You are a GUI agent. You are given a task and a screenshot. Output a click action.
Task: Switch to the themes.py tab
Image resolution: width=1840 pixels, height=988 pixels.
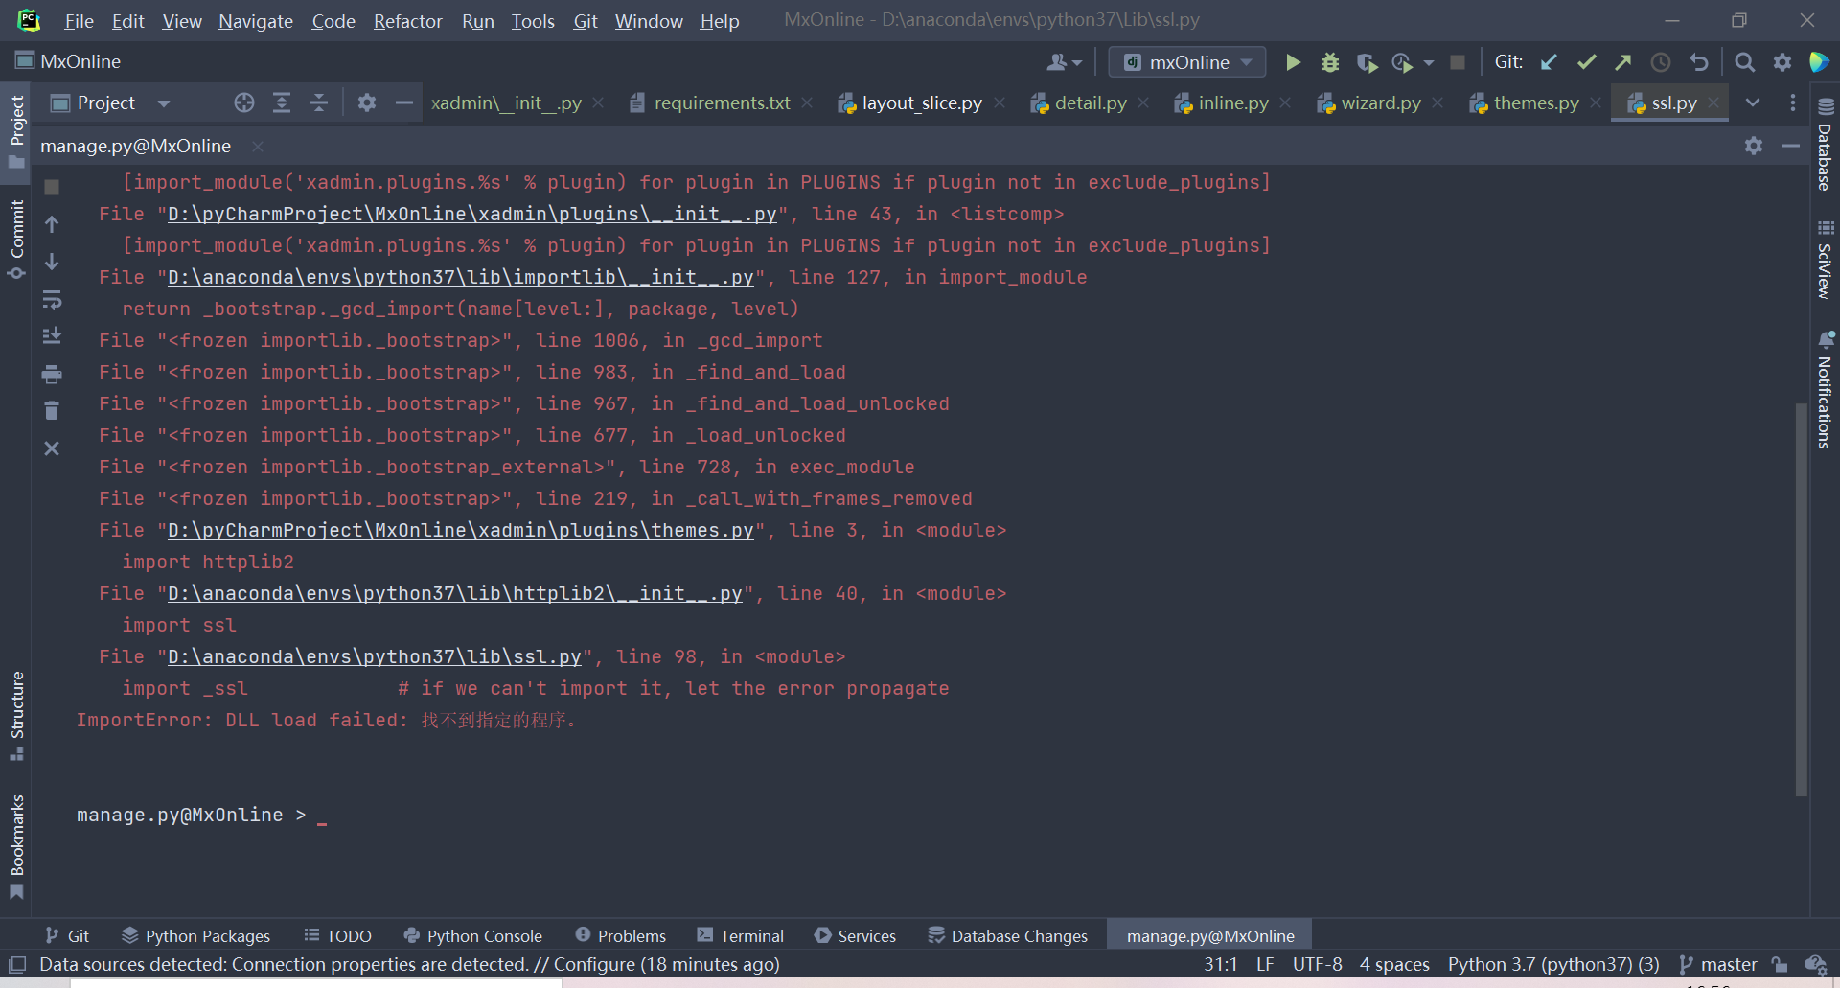click(1535, 103)
